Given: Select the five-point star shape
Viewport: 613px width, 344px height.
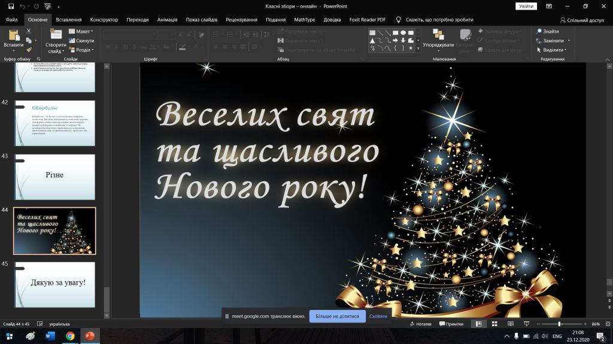Looking at the screenshot, I should coord(411,48).
